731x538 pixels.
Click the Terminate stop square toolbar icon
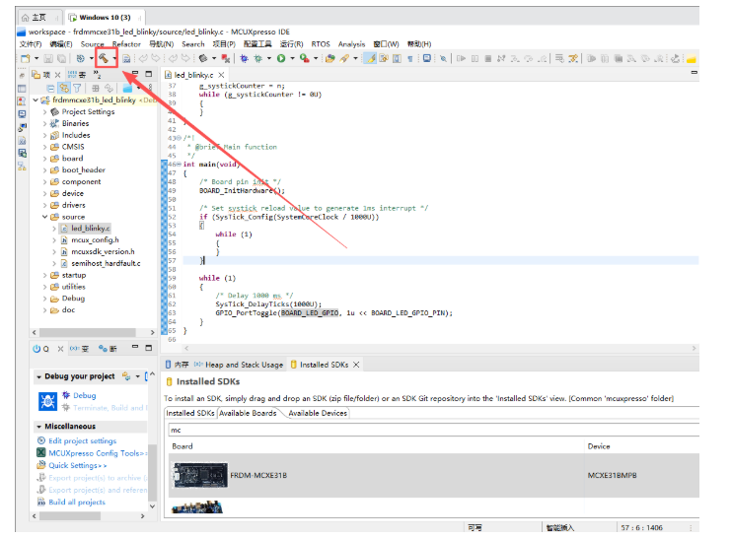(488, 58)
